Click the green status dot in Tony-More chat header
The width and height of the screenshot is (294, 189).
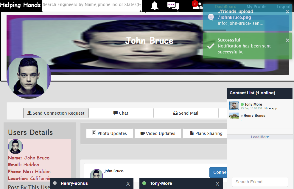click(x=144, y=183)
